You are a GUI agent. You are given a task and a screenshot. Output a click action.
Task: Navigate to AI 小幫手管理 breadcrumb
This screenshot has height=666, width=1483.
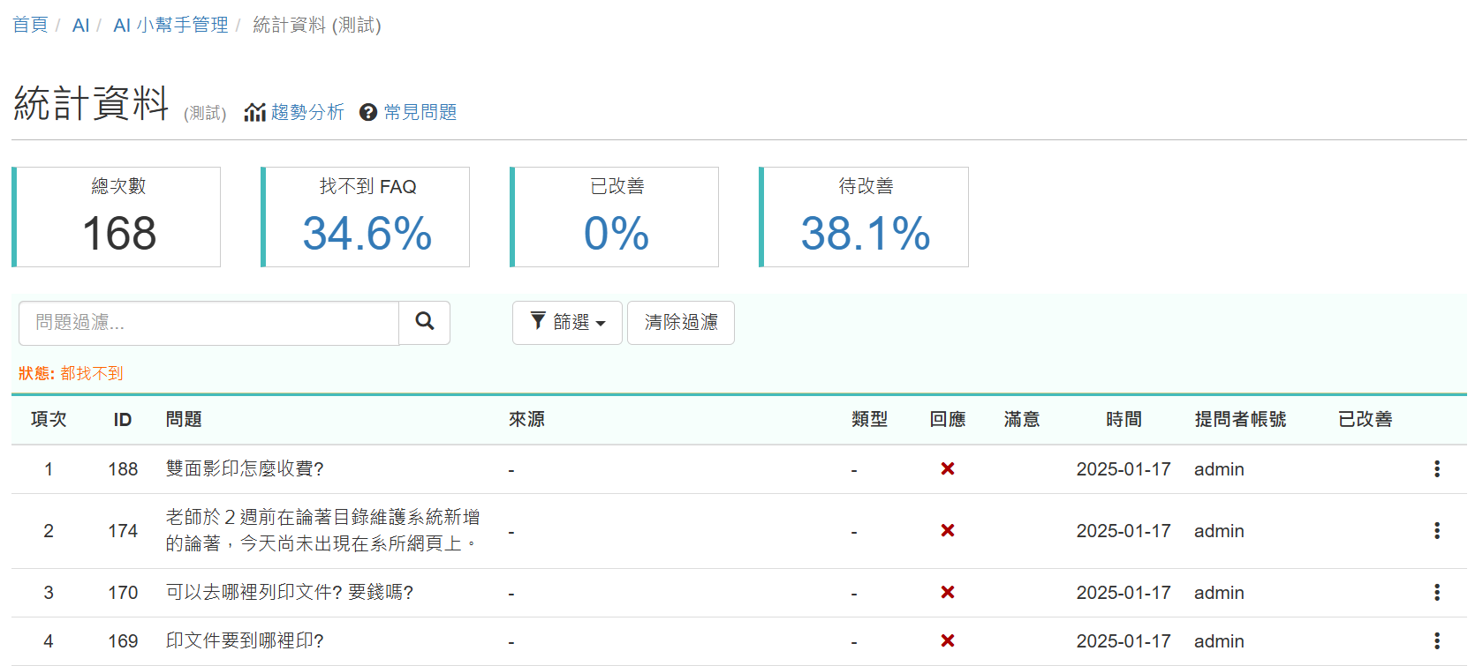pyautogui.click(x=170, y=25)
